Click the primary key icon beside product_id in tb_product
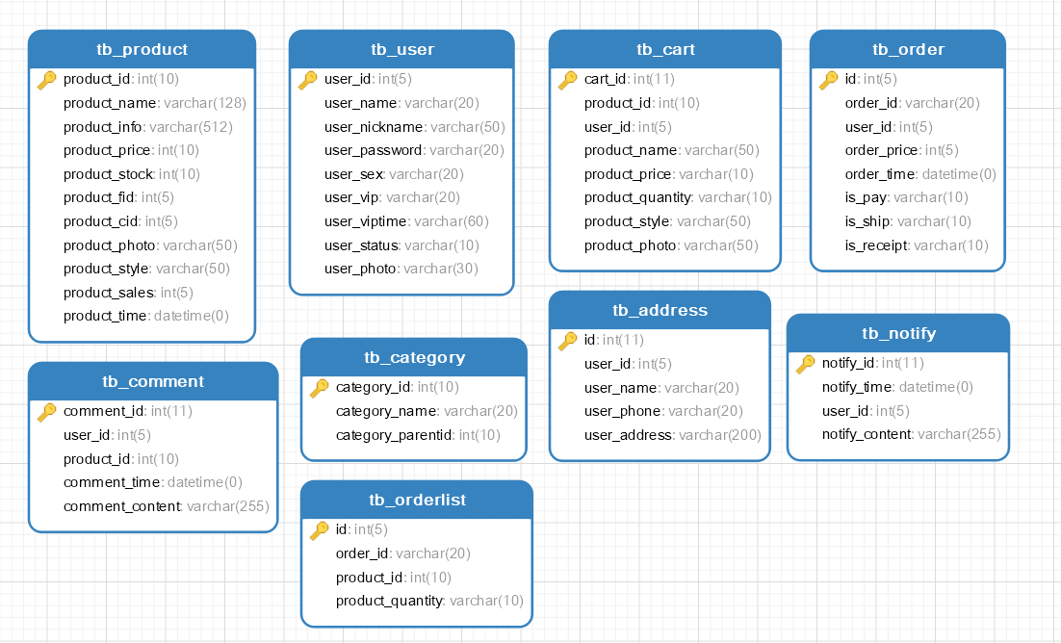Viewport: 1061px width, 643px height. [x=46, y=80]
